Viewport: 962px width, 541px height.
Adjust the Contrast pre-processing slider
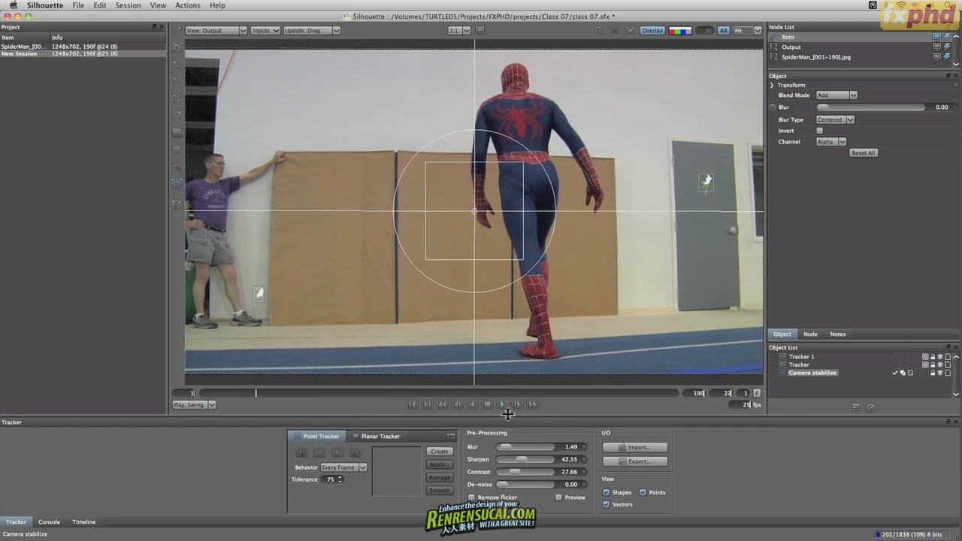[x=524, y=472]
